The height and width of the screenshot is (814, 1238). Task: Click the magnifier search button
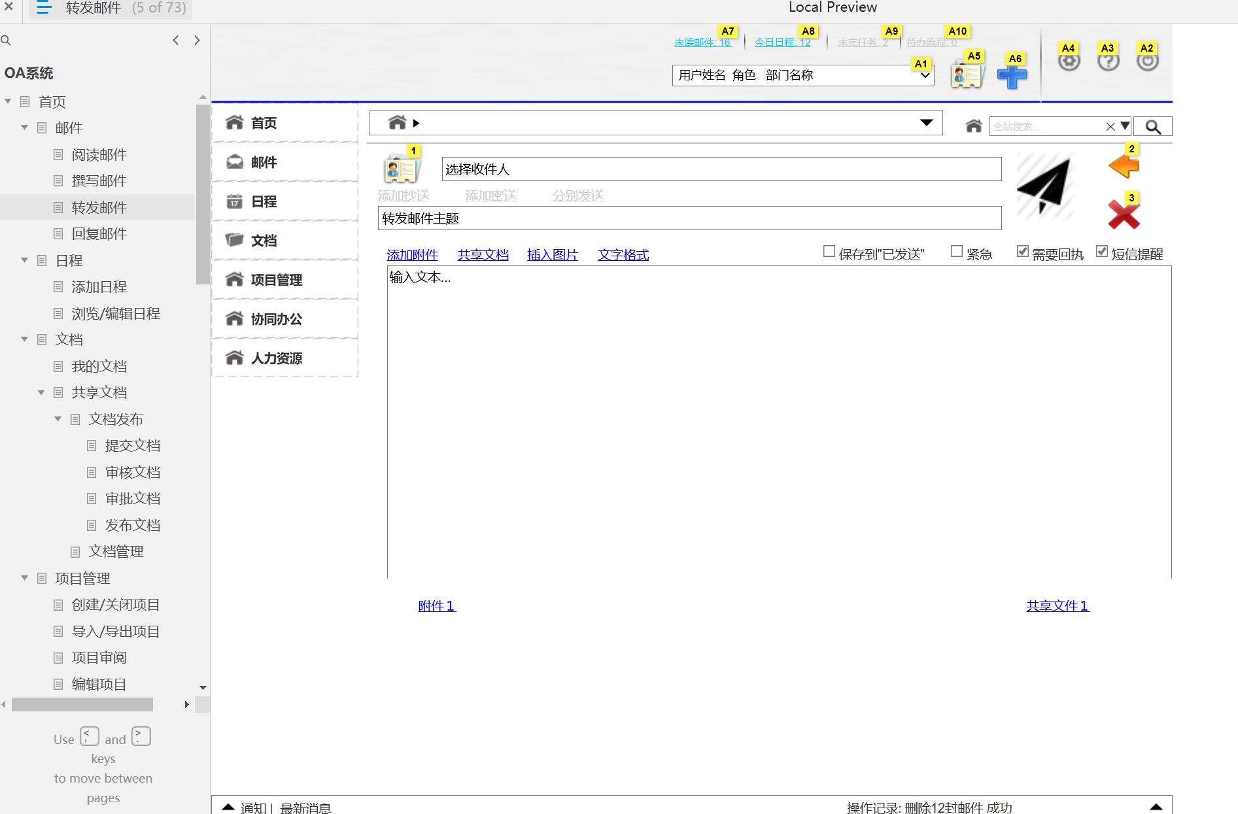pos(1152,127)
